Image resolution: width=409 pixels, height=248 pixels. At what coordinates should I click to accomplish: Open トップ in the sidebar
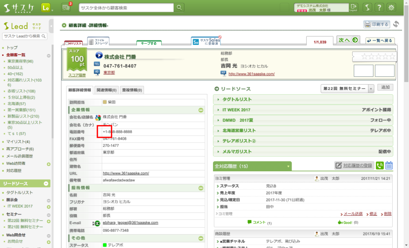click(12, 47)
